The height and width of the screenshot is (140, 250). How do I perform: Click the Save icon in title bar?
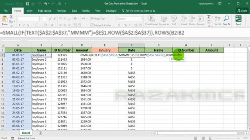click(x=28, y=4)
